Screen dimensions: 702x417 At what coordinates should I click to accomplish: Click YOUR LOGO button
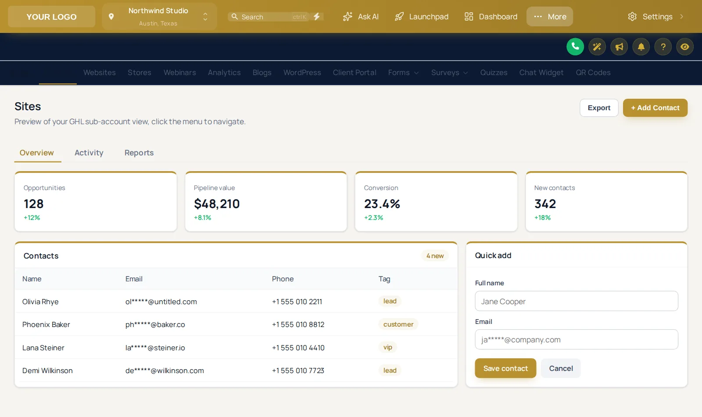click(x=51, y=17)
